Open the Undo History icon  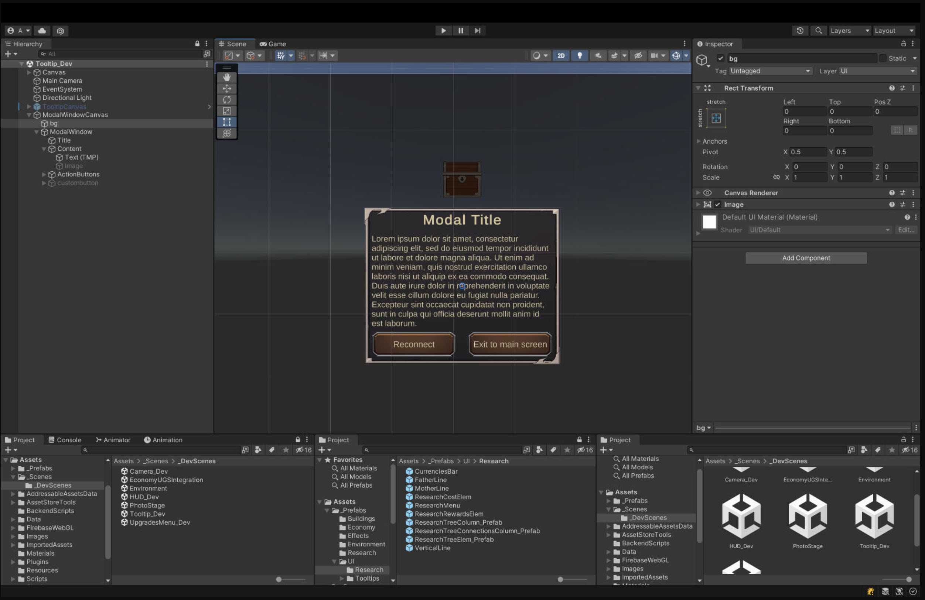pyautogui.click(x=800, y=31)
